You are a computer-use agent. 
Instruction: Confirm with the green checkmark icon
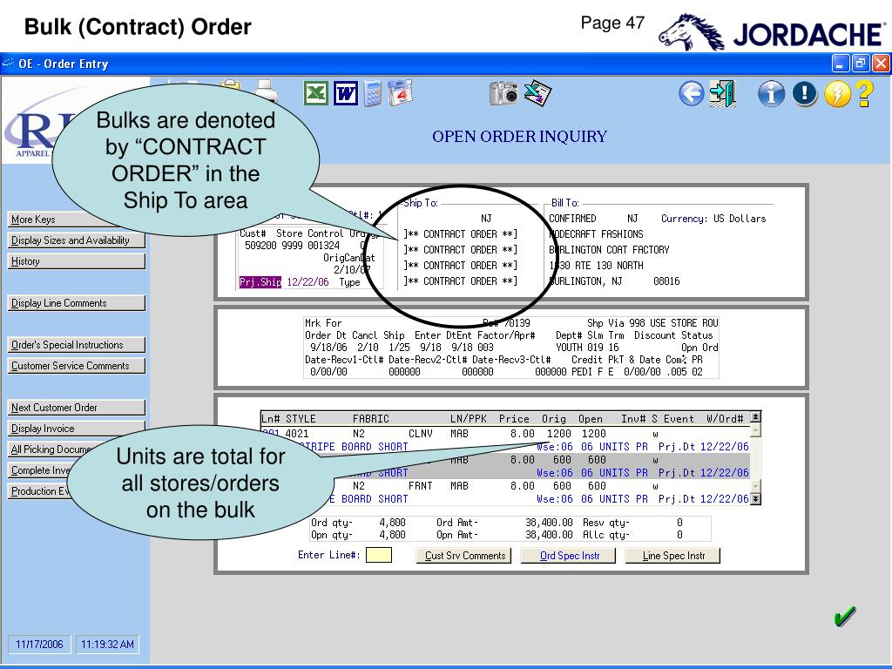tap(845, 616)
